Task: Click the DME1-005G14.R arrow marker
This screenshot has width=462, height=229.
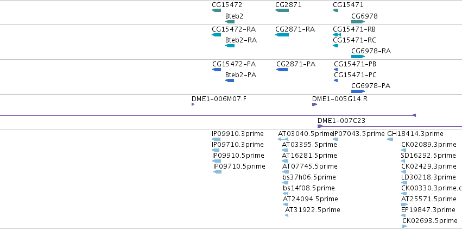Action: point(315,104)
